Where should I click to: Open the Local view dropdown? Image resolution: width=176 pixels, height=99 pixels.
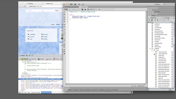click(x=169, y=18)
